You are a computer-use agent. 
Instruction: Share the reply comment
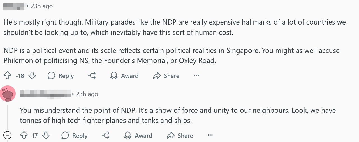(x=180, y=136)
